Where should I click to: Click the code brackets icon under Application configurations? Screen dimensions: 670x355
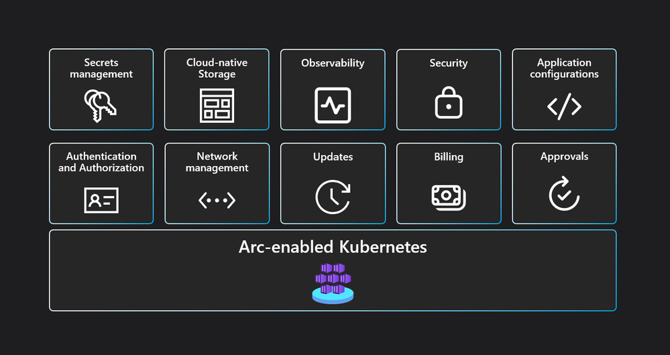click(x=564, y=107)
